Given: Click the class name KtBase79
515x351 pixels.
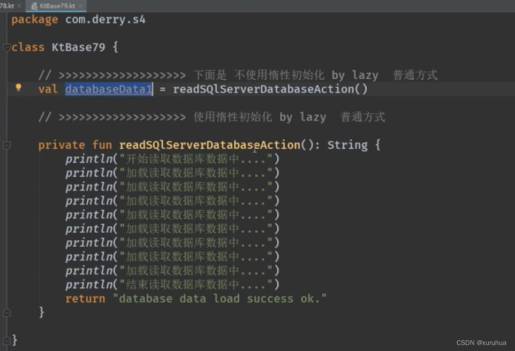Looking at the screenshot, I should 78,47.
